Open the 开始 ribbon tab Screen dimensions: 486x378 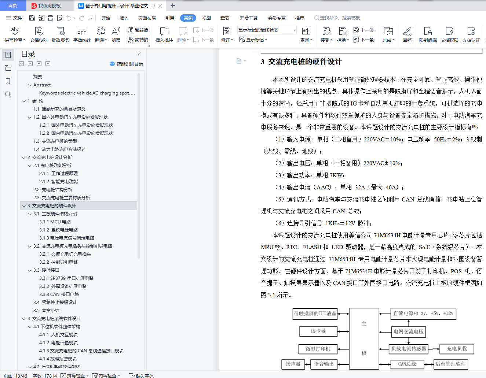pyautogui.click(x=106, y=18)
